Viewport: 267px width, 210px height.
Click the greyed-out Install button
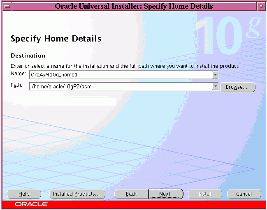click(205, 194)
